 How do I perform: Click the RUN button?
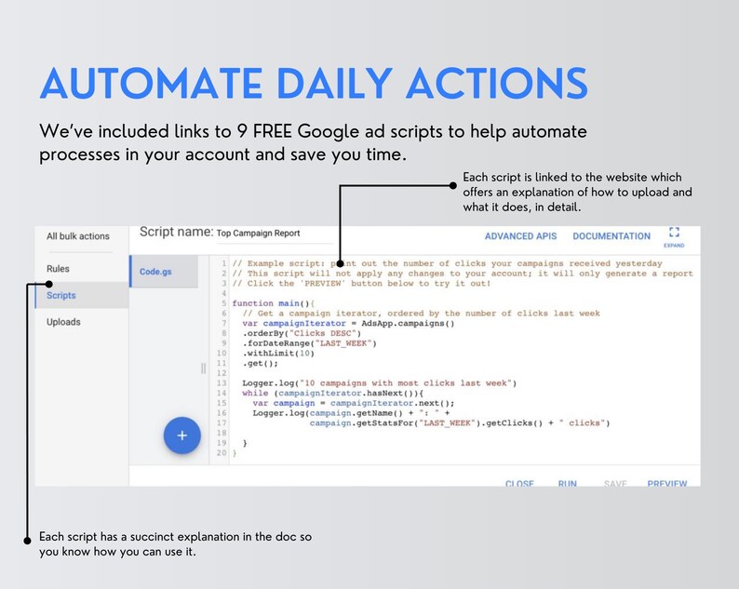(567, 483)
